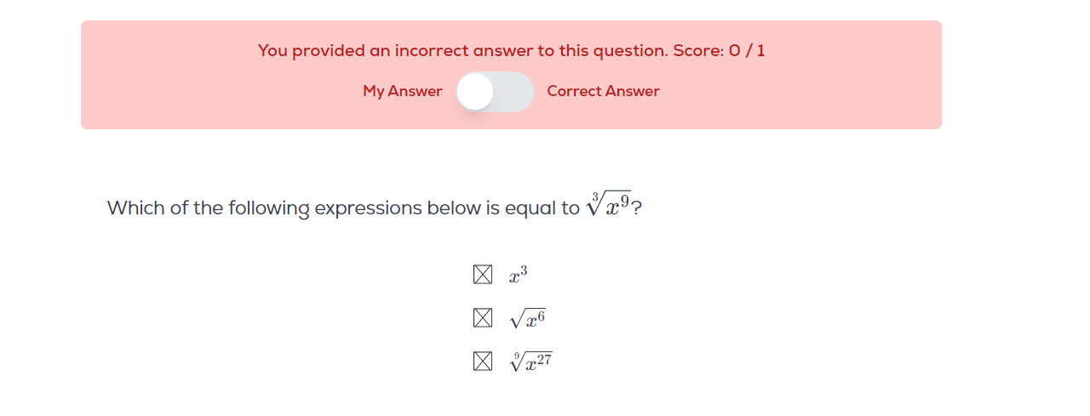Click the question mark ending the question
1090x416 pixels.
(x=637, y=208)
